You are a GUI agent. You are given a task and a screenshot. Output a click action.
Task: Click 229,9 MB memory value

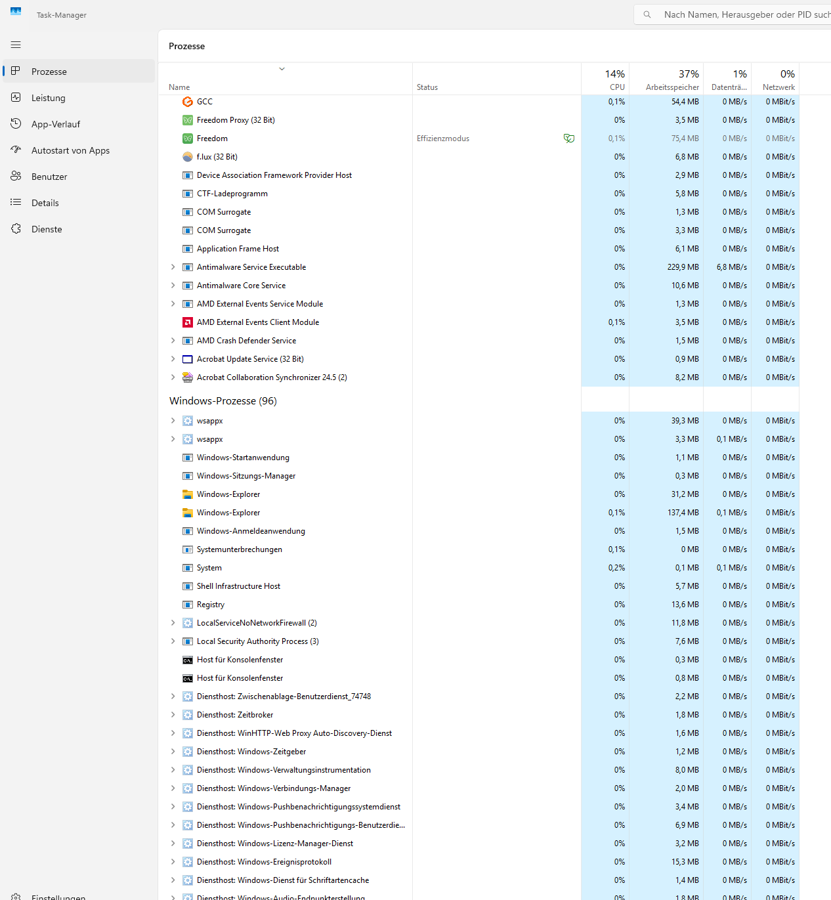click(x=683, y=267)
